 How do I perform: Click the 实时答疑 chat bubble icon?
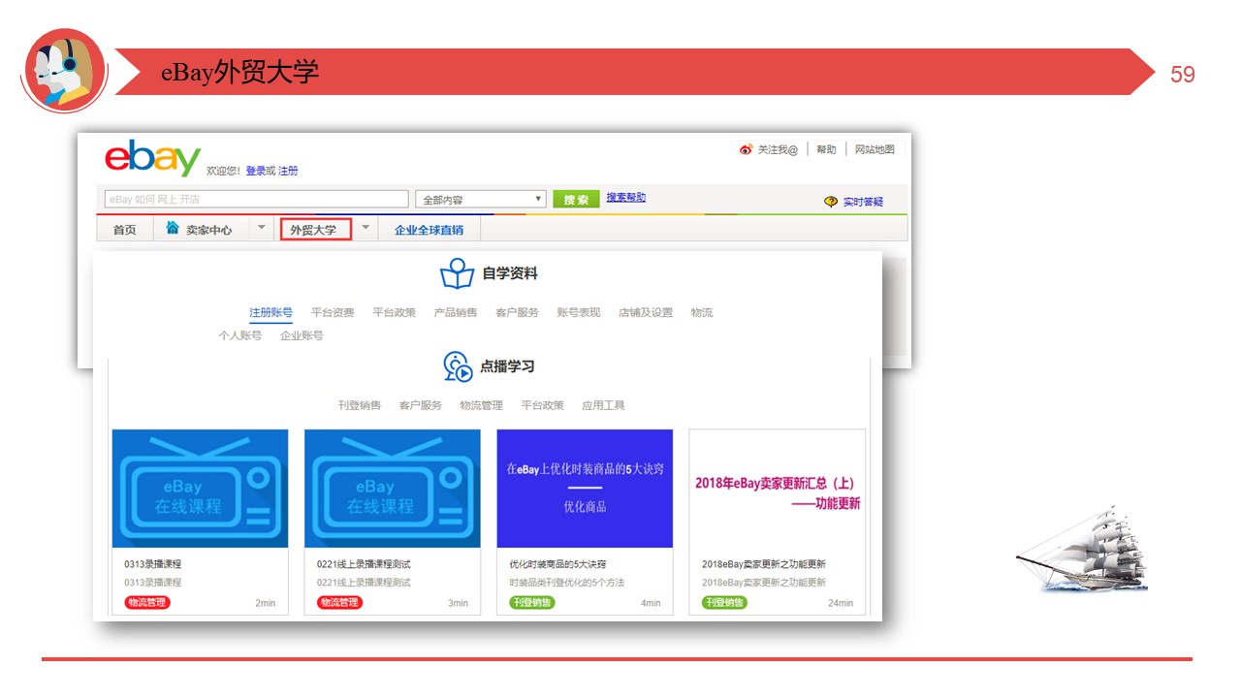[x=831, y=202]
